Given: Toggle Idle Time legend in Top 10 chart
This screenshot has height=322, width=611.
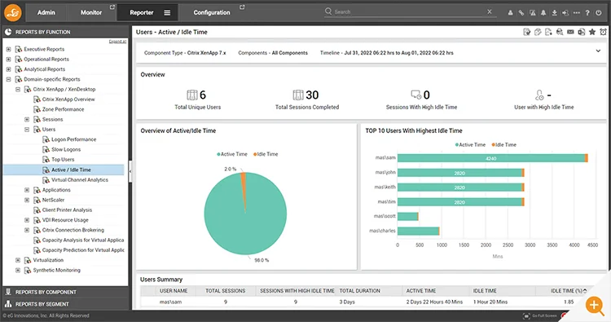Looking at the screenshot, I should [503, 144].
